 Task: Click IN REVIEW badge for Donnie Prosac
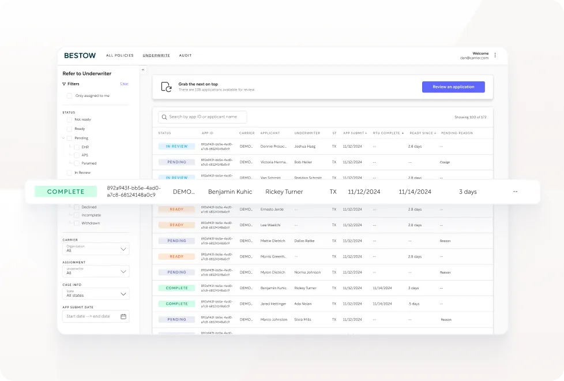[176, 147]
